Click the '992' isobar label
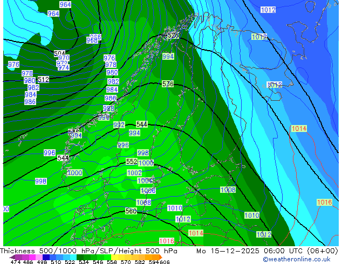The image size is (342, 264). pos(119,125)
